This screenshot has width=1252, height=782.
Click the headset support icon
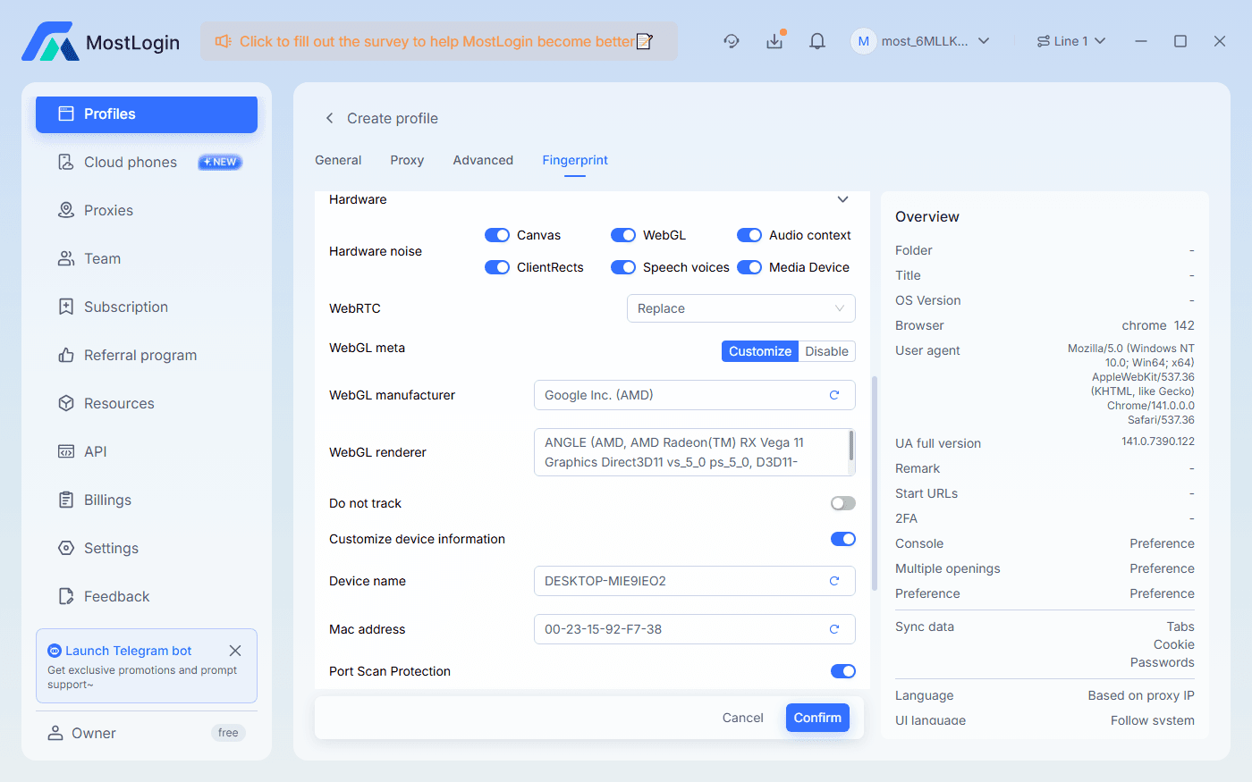coord(732,41)
